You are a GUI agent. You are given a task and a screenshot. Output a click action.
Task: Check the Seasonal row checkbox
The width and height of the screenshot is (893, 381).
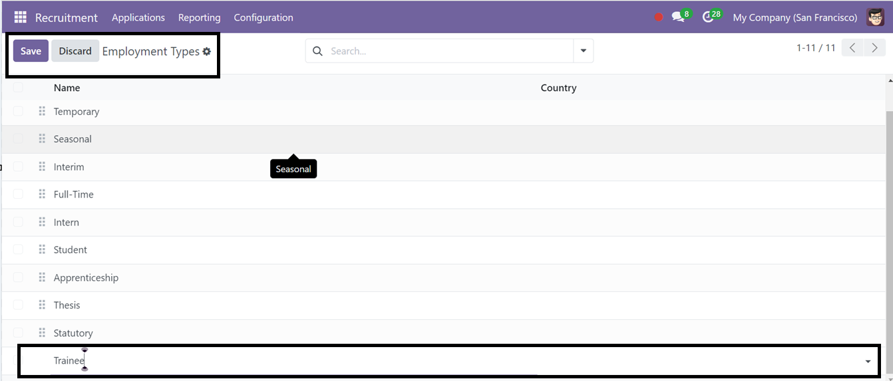coord(18,139)
